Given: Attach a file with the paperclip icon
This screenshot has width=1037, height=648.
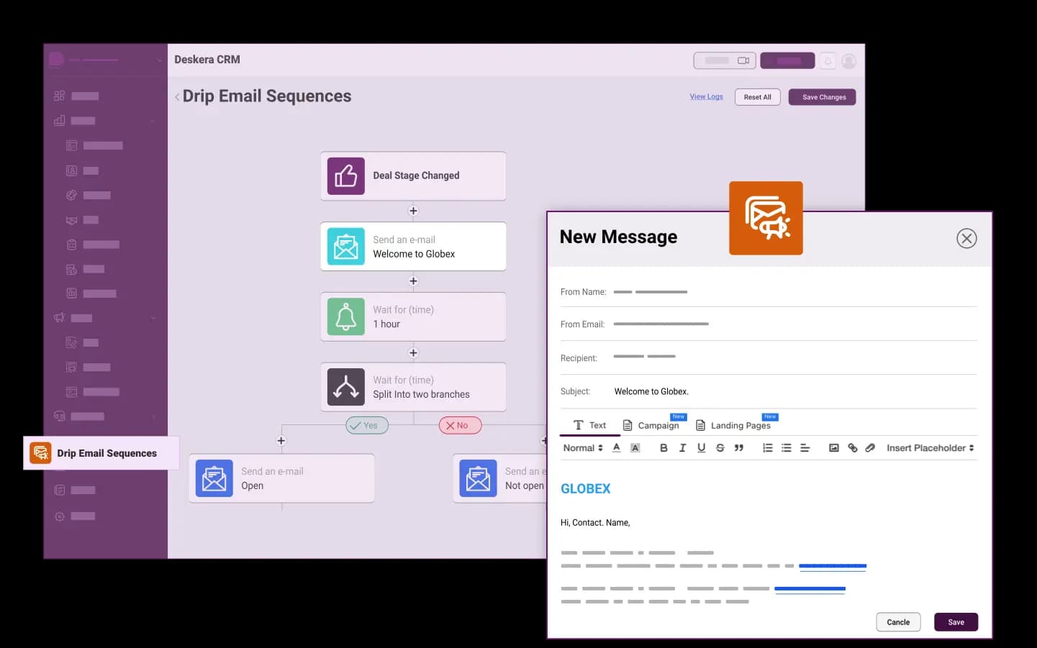Looking at the screenshot, I should click(871, 447).
